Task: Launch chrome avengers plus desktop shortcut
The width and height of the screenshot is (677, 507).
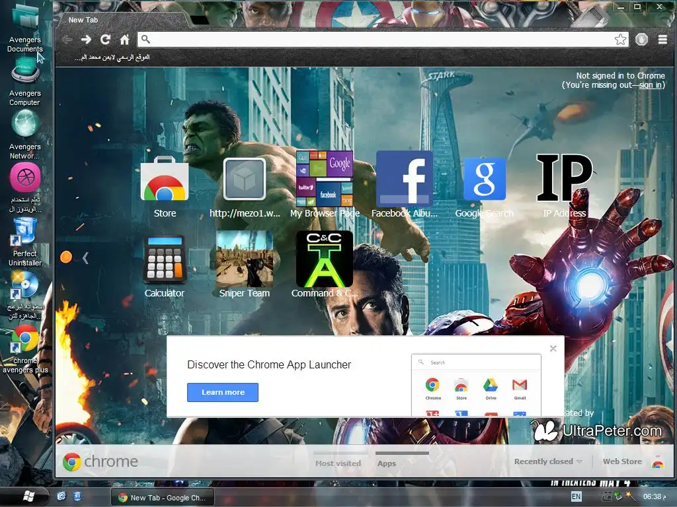Action: coord(25,349)
